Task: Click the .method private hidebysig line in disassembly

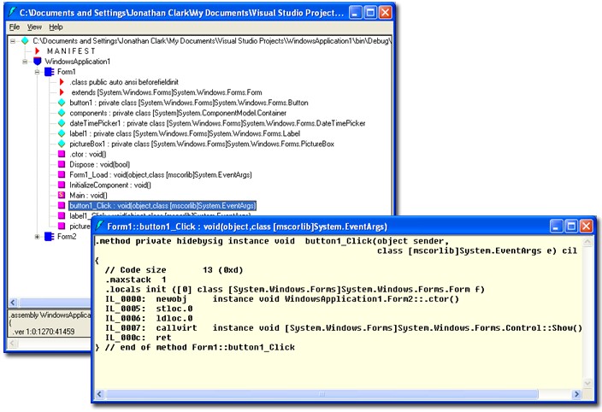Action: (272, 241)
